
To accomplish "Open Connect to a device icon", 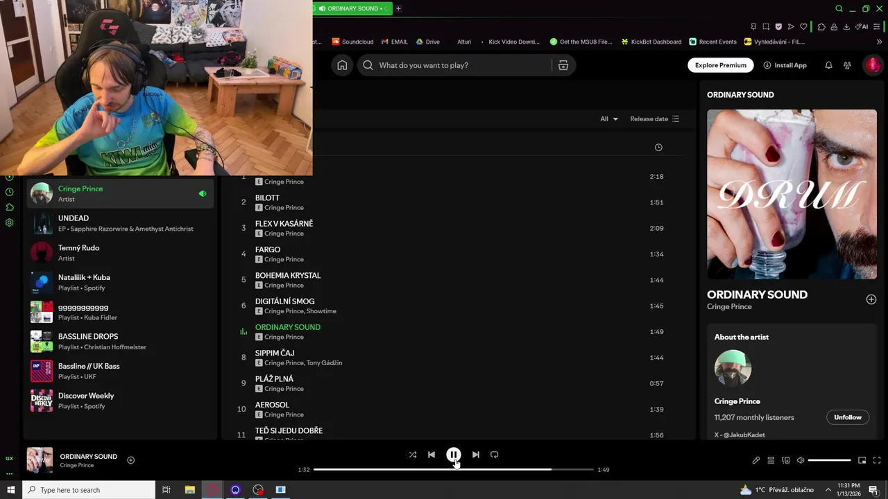I will pyautogui.click(x=786, y=460).
